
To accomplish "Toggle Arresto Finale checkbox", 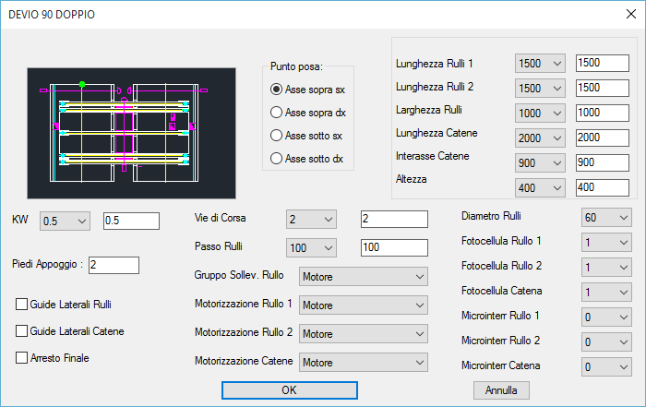I will [53, 358].
